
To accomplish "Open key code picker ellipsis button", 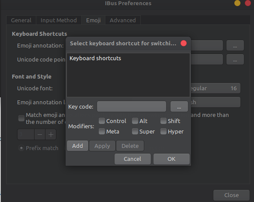I will coord(179,106).
